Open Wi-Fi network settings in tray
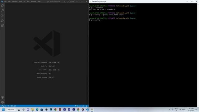This screenshot has height=112, width=199. (x=180, y=110)
